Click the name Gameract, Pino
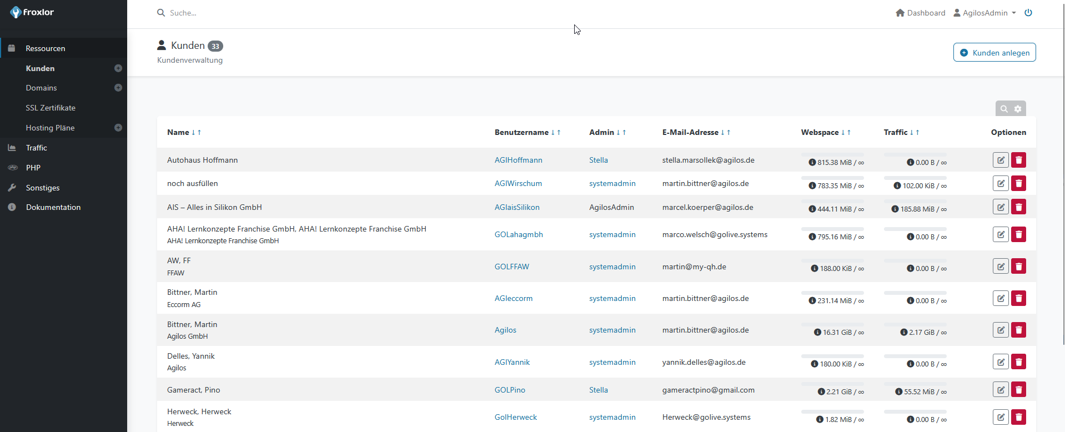Viewport: 1065px width, 432px height. (x=194, y=390)
